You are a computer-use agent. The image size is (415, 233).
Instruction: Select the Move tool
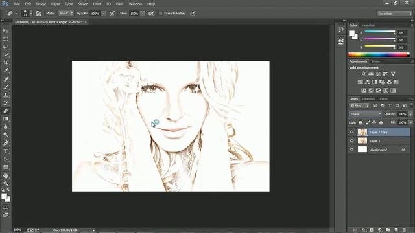(6, 31)
